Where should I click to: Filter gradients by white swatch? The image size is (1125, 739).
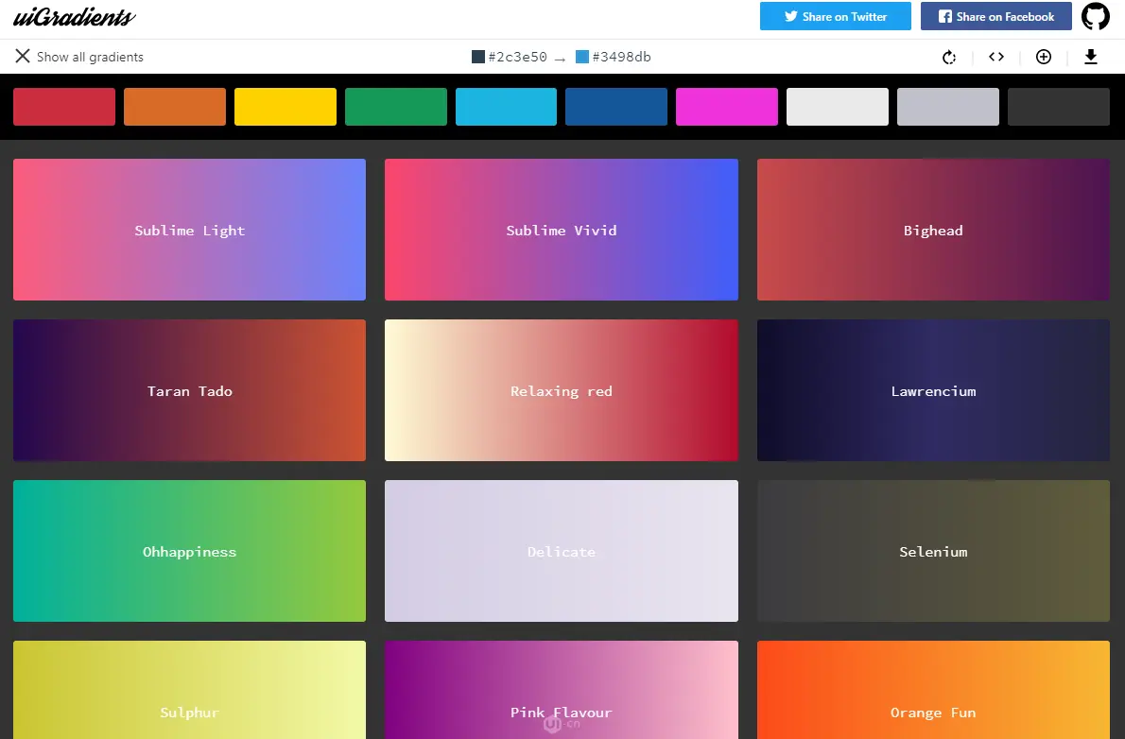[838, 107]
